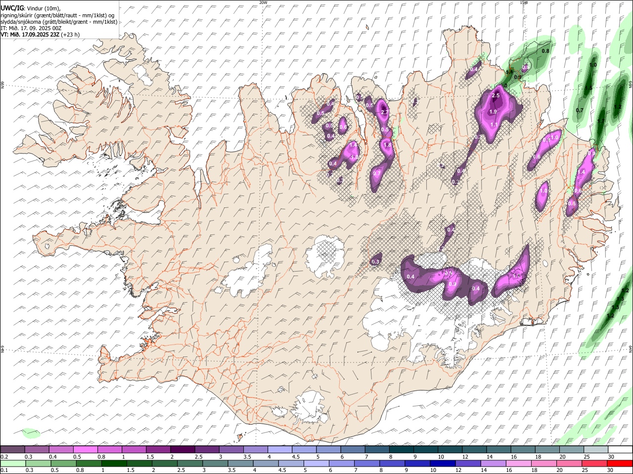Select the 8 dark teal swatch, upper snow scale

pos(401,450)
